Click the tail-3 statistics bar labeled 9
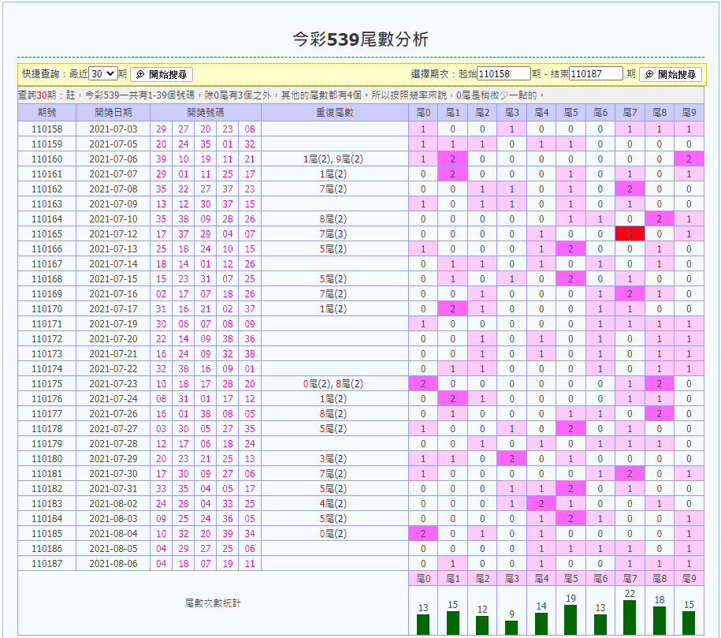Viewport: 721px width, 638px height. tap(511, 628)
